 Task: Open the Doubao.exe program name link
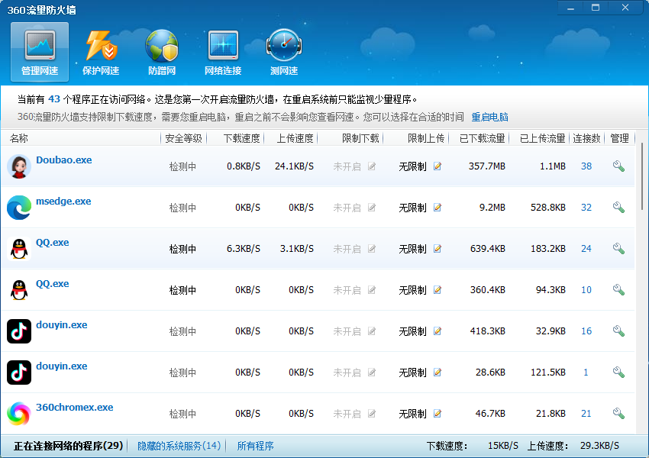click(63, 160)
